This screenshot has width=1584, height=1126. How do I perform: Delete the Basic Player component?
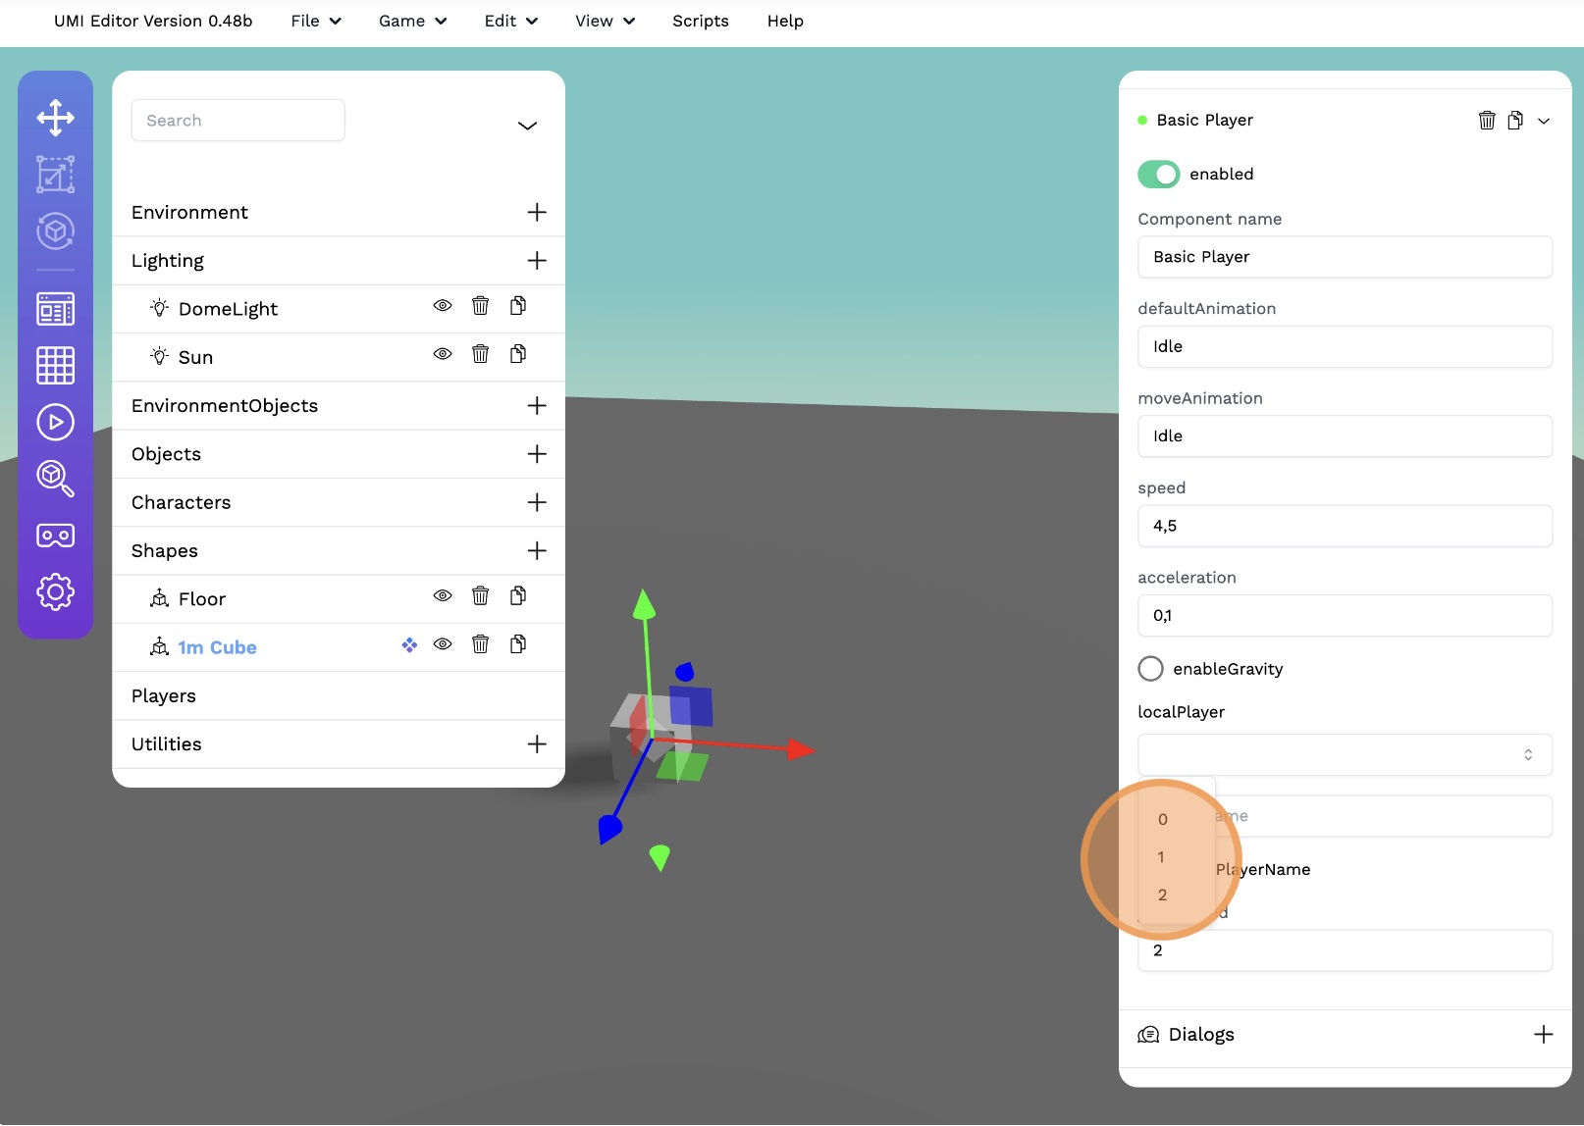[x=1487, y=120]
